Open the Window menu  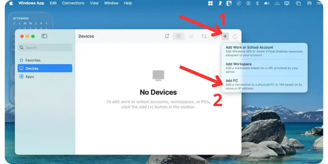pyautogui.click(x=111, y=3)
